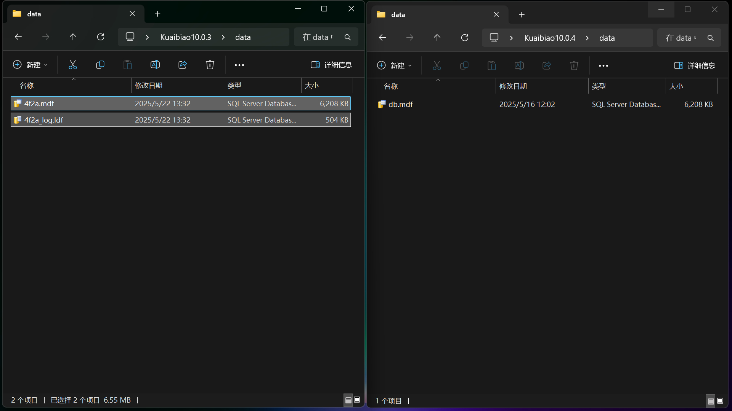Expand chevron before Kuaibiao10.0.4 in address bar
732x411 pixels.
point(511,38)
